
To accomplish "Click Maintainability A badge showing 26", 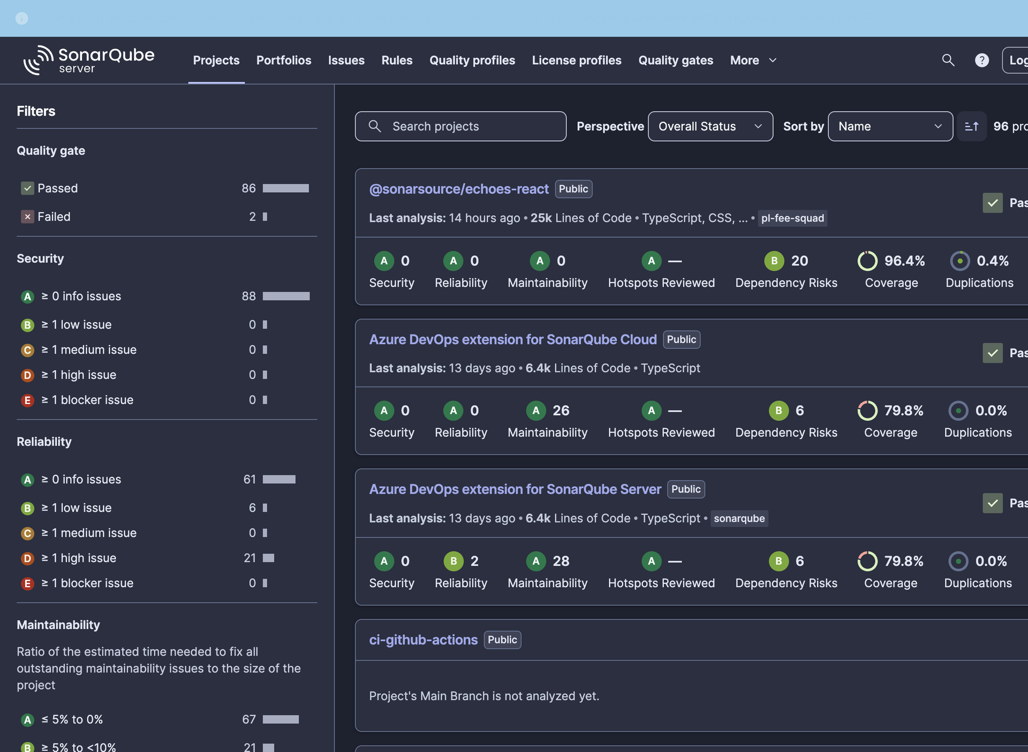I will pyautogui.click(x=535, y=411).
